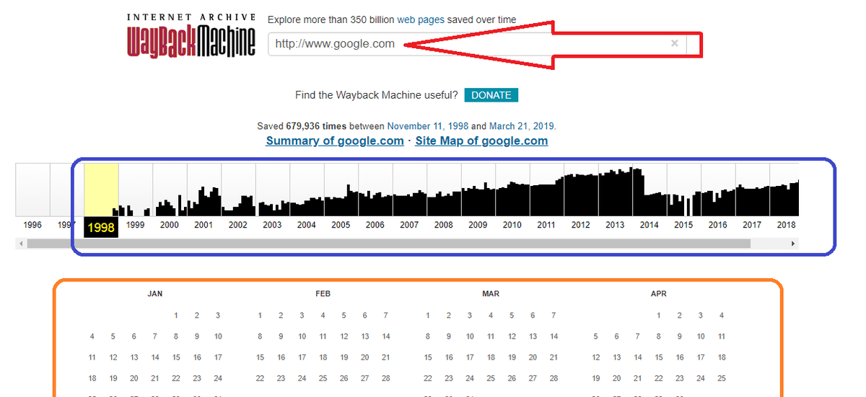
Task: Click the MAR month heading
Action: pyautogui.click(x=491, y=294)
